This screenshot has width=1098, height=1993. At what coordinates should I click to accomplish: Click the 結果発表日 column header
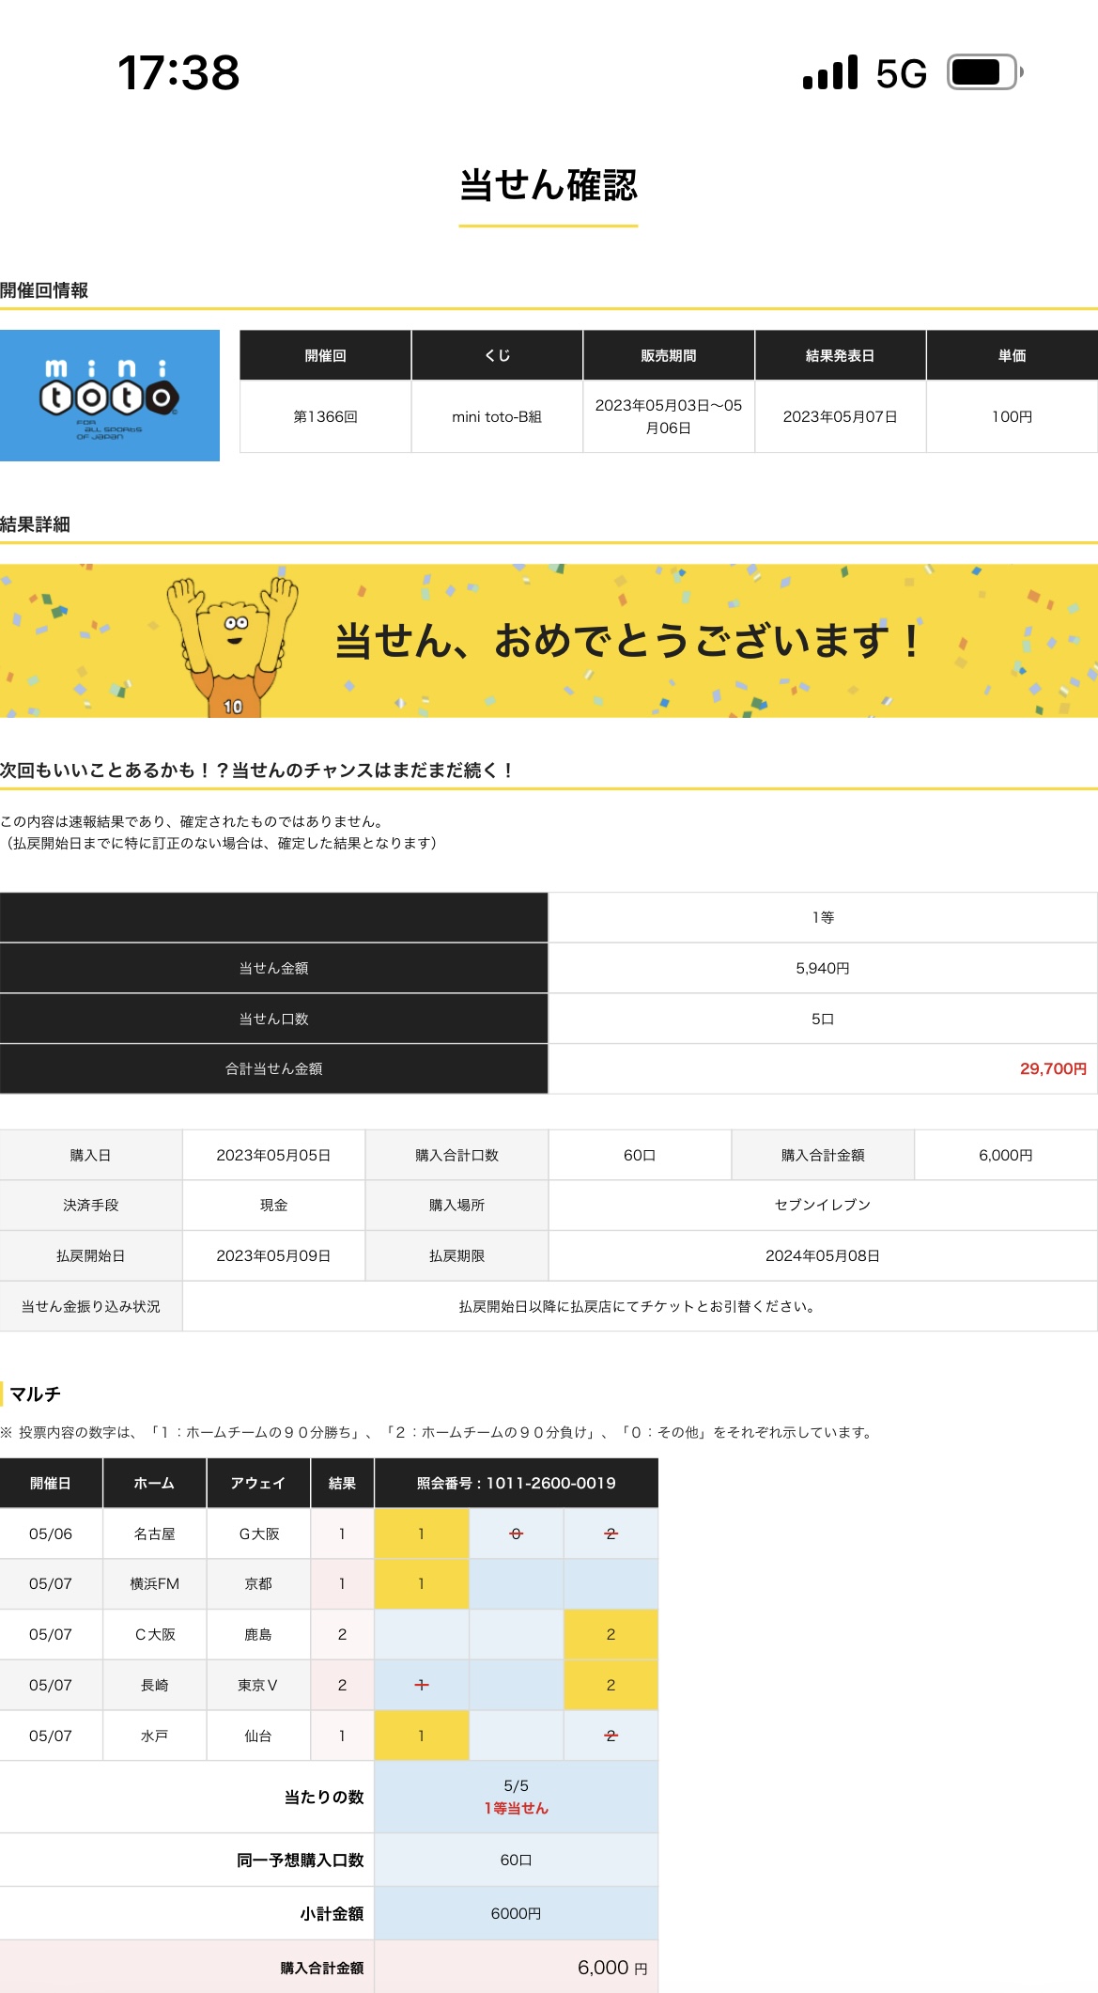[x=840, y=355]
